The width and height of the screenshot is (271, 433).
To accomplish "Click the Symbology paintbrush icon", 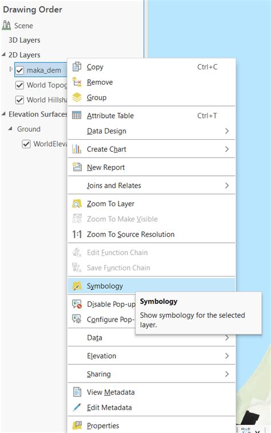I will (x=77, y=286).
